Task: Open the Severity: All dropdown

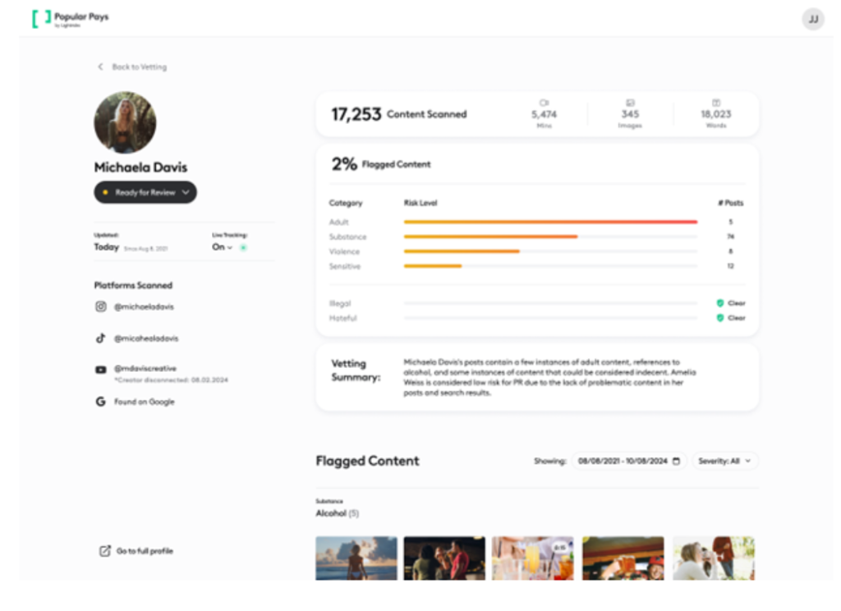Action: pos(724,462)
